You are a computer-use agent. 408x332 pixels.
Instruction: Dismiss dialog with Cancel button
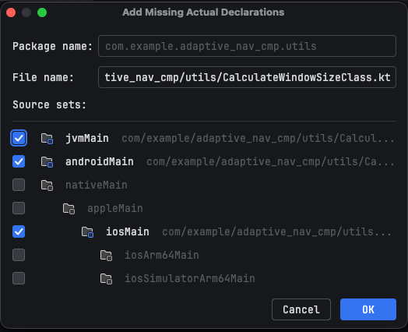click(301, 309)
